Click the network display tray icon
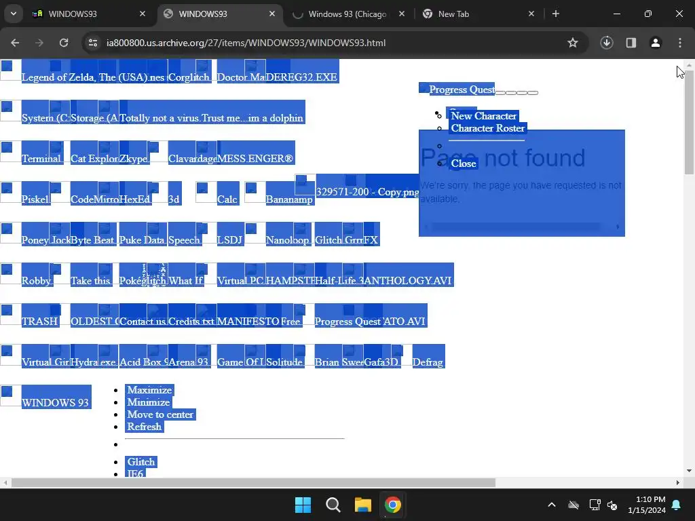695x521 pixels. tap(595, 505)
